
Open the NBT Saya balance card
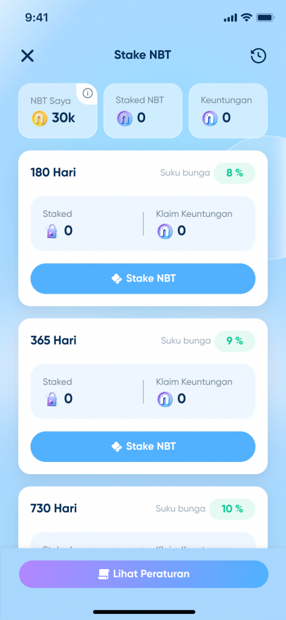pyautogui.click(x=57, y=111)
